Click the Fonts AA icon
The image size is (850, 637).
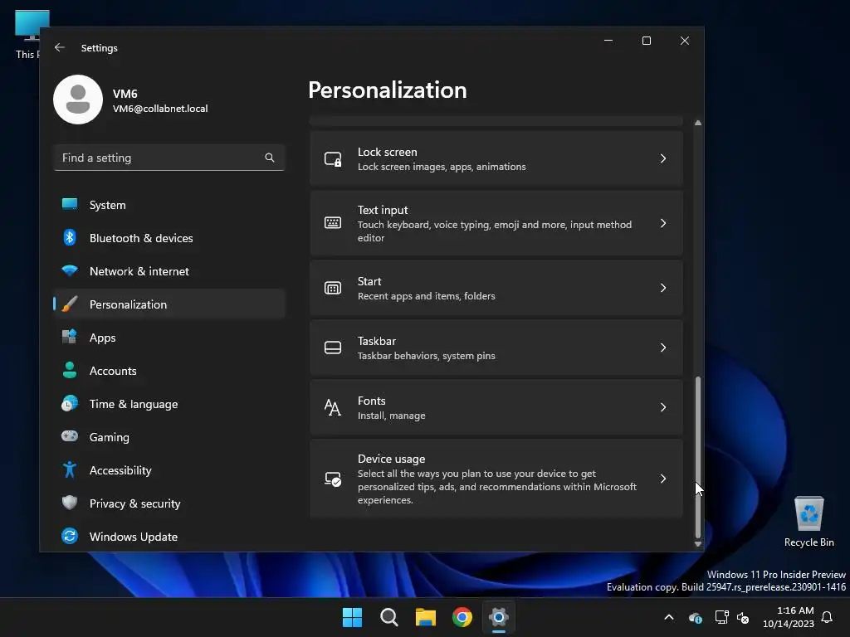[x=333, y=407]
